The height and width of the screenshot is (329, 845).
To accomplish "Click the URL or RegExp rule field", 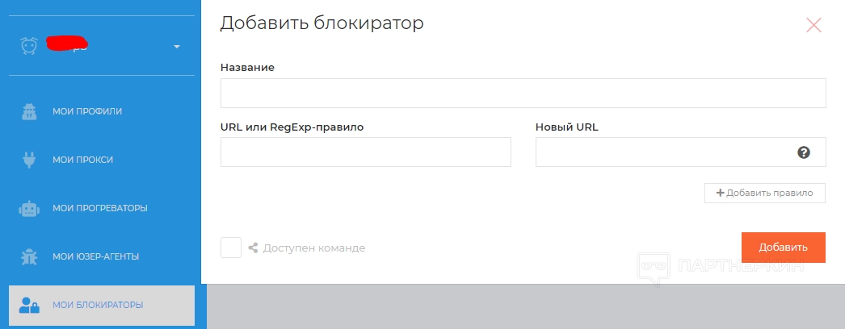I will [x=365, y=152].
